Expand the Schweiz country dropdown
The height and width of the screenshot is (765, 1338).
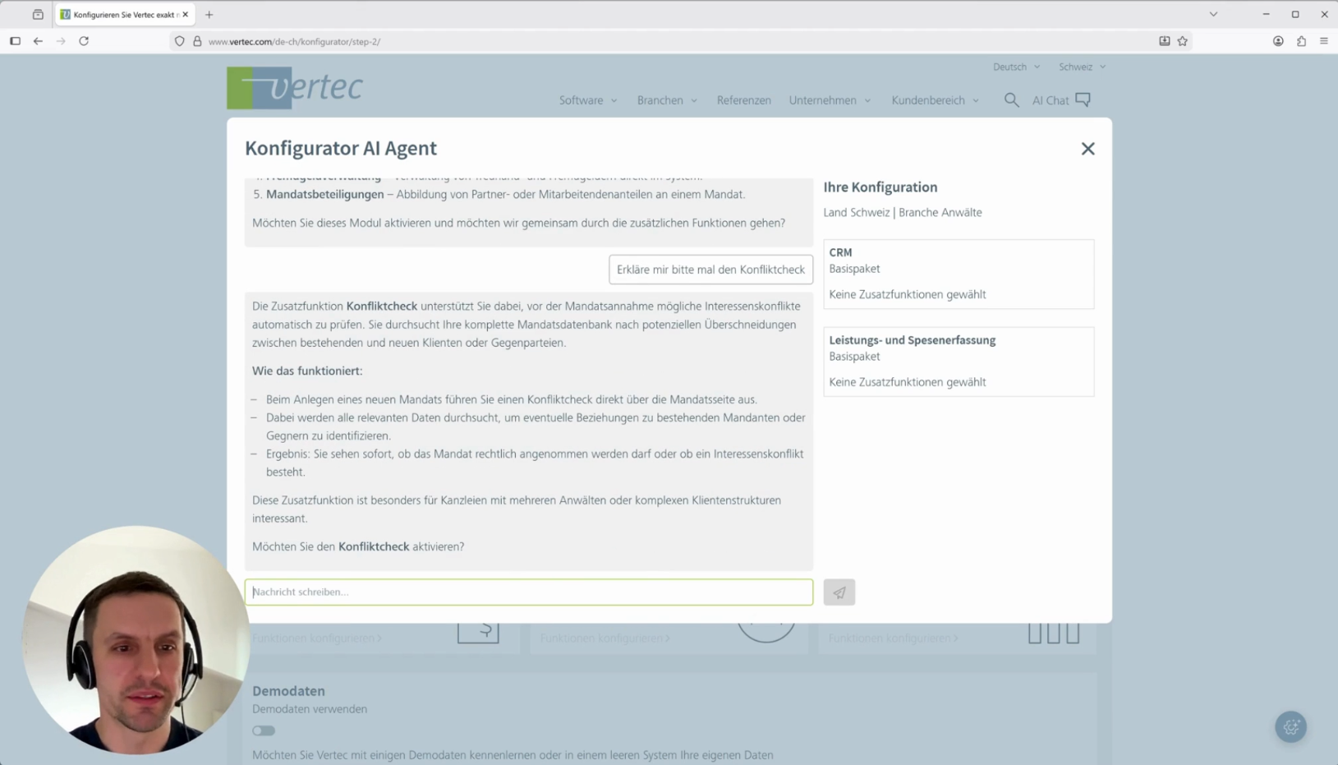coord(1082,67)
